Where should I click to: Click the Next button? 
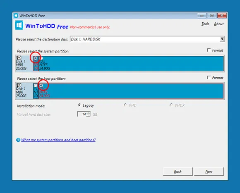pos(209,172)
